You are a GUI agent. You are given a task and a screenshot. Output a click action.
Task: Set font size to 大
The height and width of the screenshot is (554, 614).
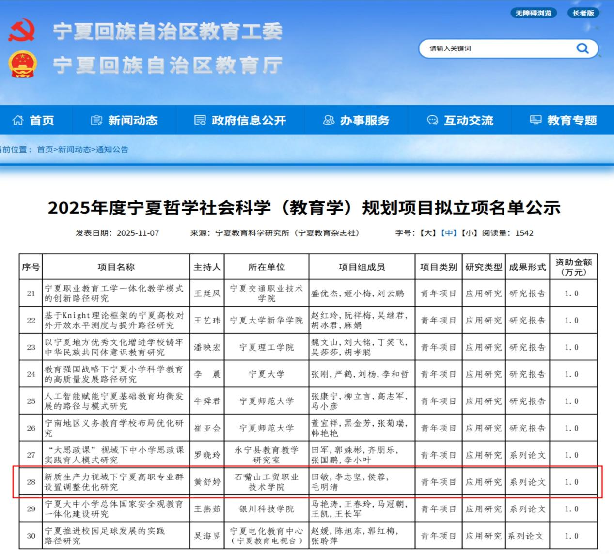click(x=428, y=233)
